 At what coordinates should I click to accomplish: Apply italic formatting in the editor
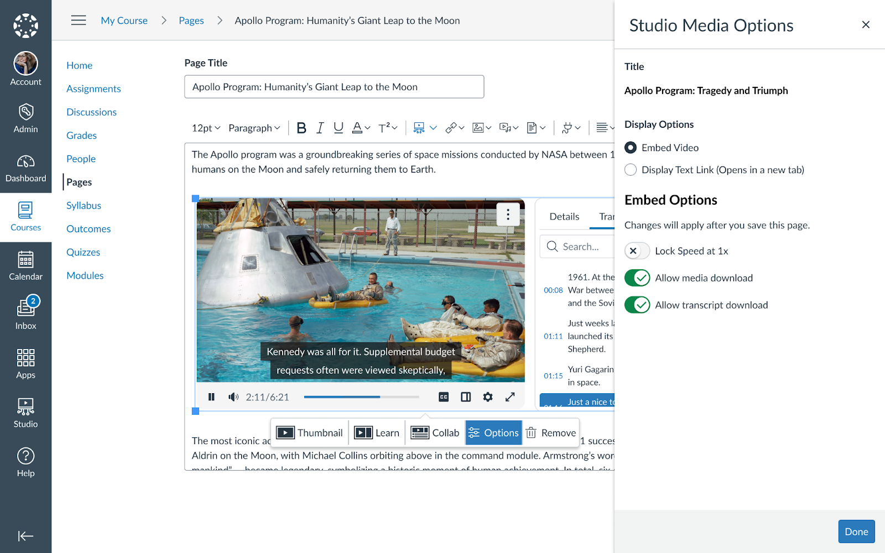[x=320, y=128]
